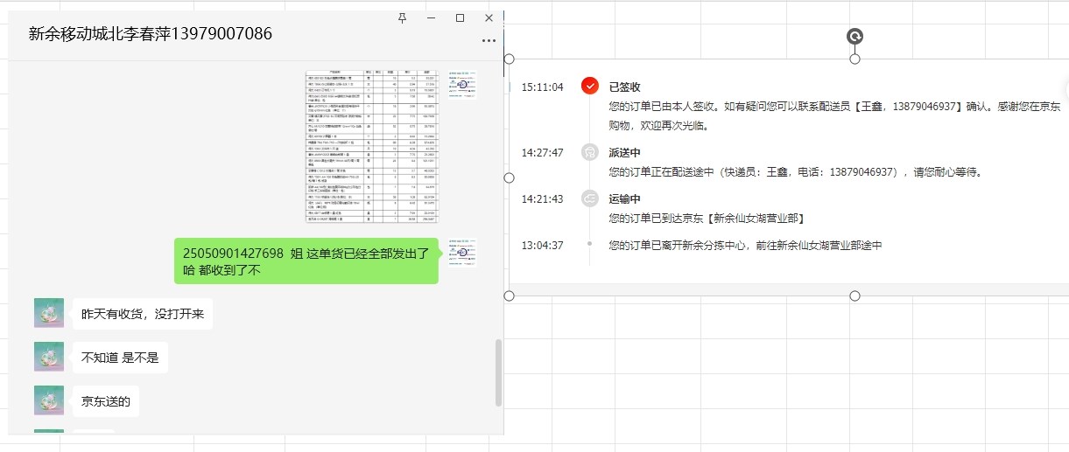Viewport: 1069px width, 452px height.
Task: Click avatar beside message 不知道 是不是
Action: (49, 357)
